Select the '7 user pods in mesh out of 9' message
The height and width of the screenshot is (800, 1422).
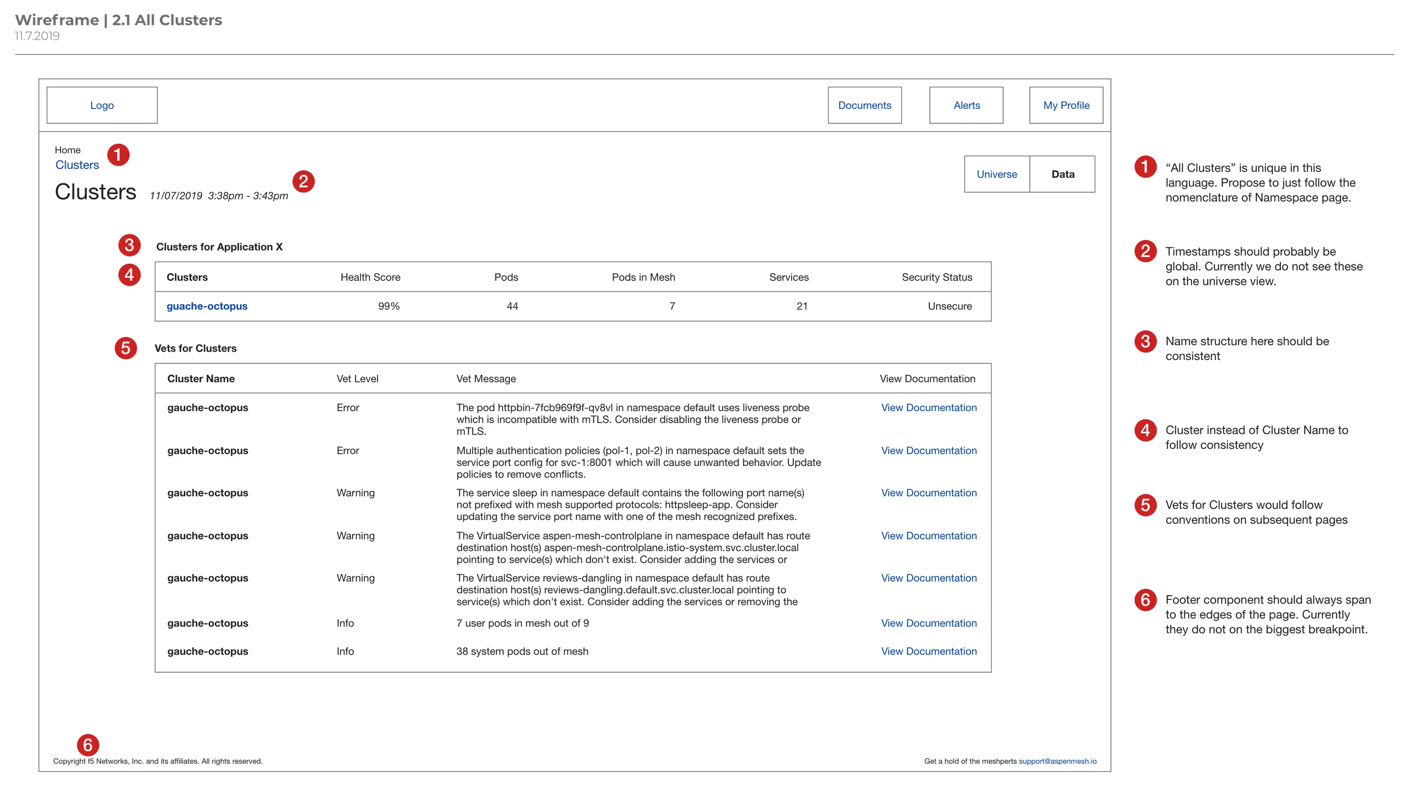click(x=522, y=623)
